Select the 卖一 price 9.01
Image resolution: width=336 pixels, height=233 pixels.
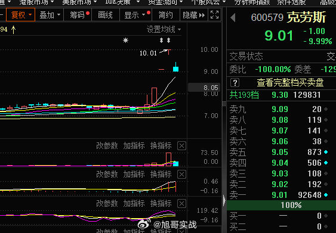280,195
